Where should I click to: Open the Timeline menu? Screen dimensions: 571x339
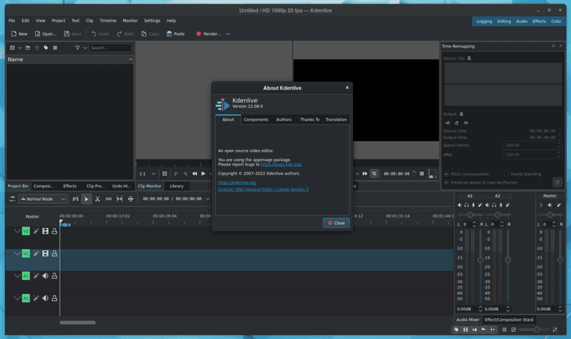coord(108,21)
